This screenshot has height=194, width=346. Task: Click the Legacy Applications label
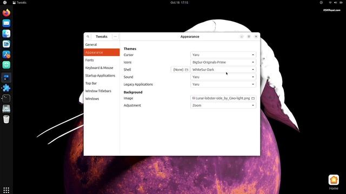coord(138,84)
